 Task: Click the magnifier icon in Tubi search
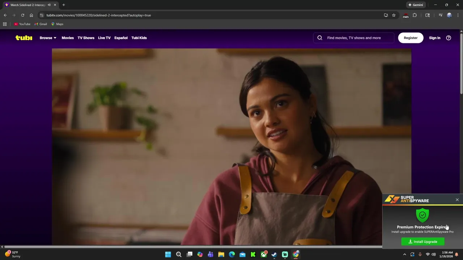320,38
